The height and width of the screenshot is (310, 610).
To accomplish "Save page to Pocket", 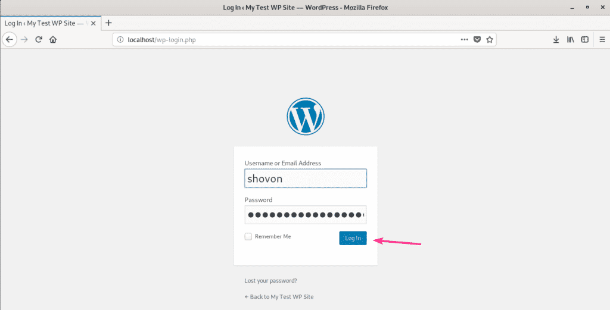I will 477,39.
